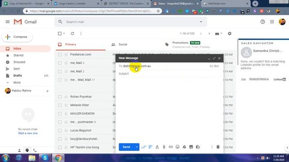Open the phone calls icon
289x162 pixels.
tap(35, 150)
